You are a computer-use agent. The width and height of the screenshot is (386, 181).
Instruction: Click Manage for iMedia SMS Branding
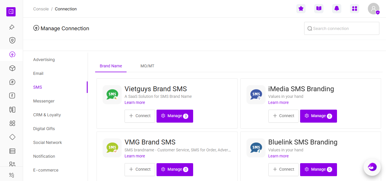coord(319,116)
